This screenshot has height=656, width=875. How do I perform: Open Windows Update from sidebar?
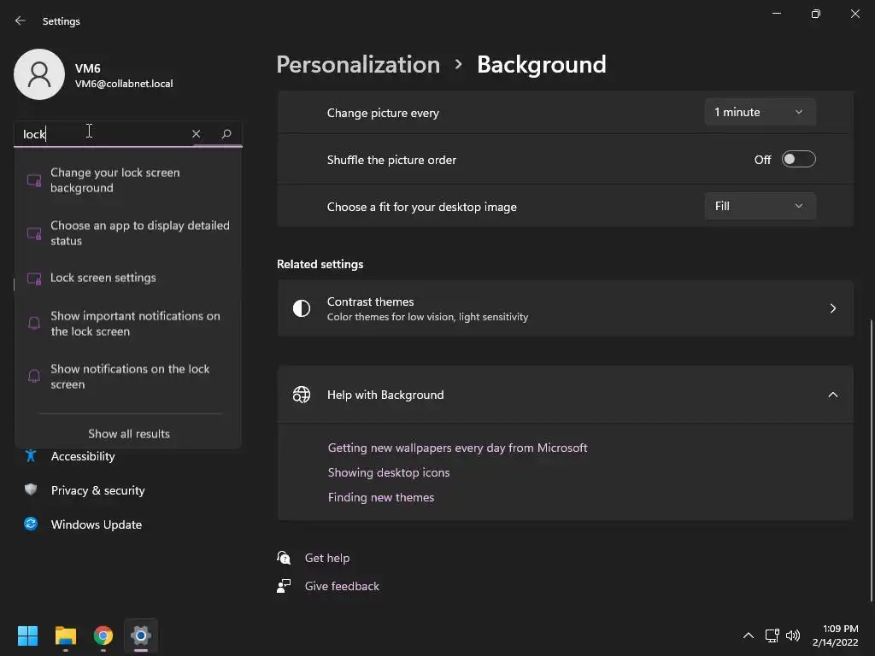point(96,524)
